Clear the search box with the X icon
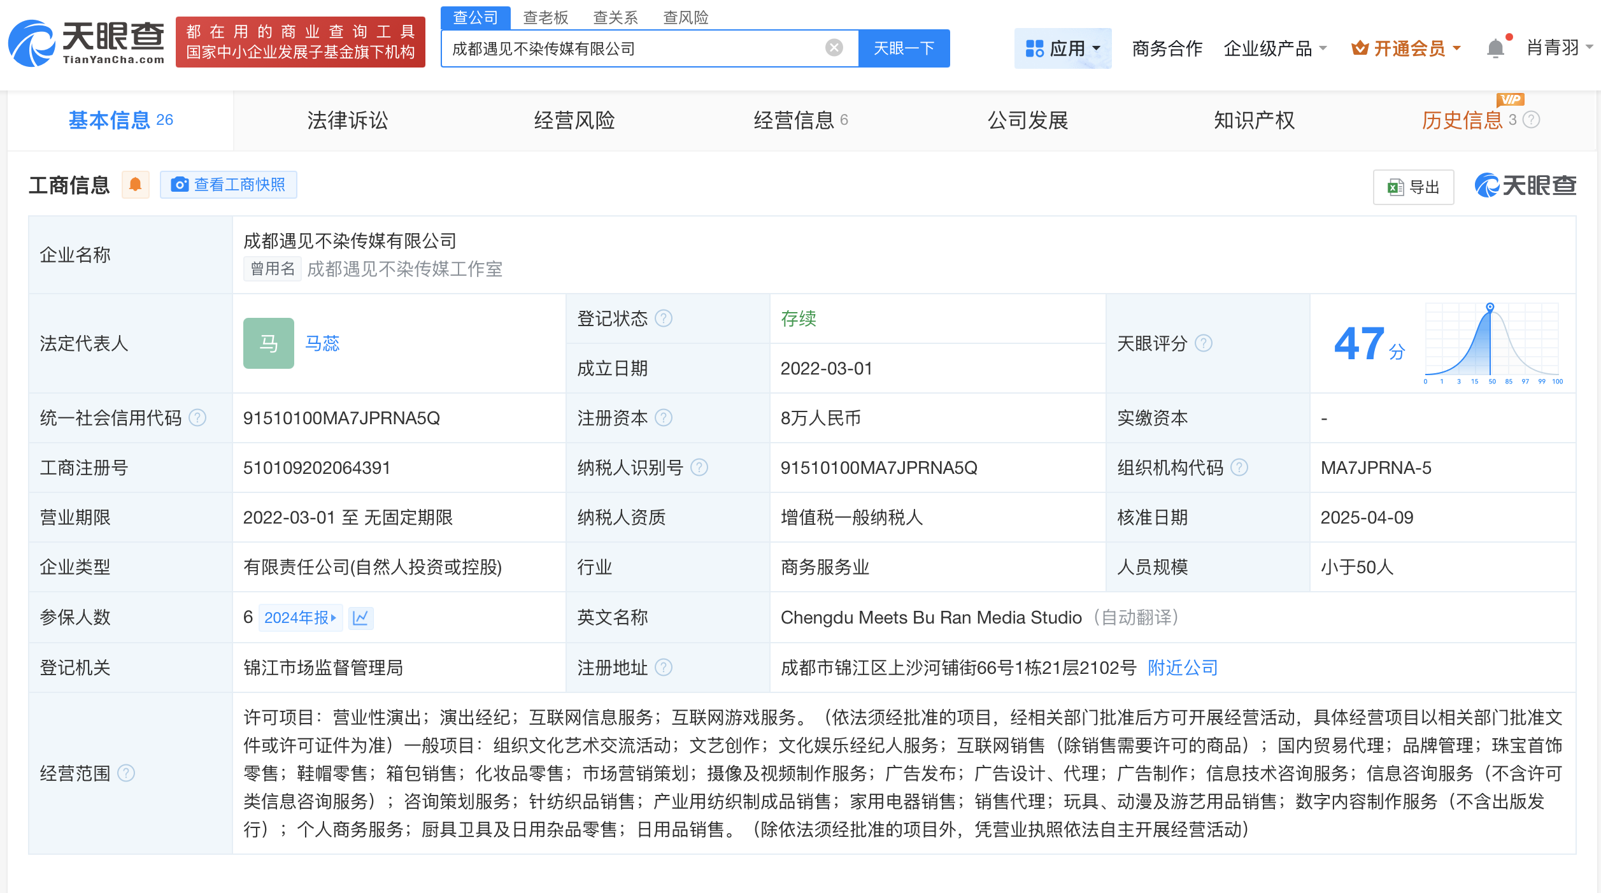The width and height of the screenshot is (1601, 893). point(834,48)
